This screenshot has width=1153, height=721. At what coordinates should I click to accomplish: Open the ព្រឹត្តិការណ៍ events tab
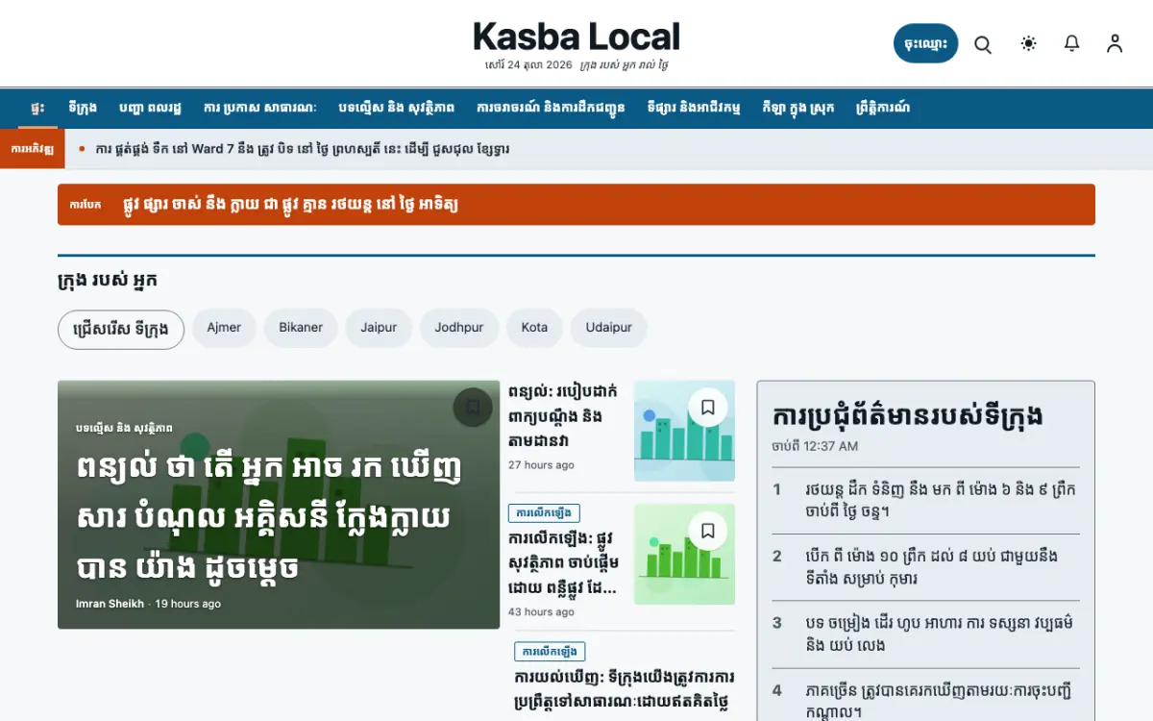click(x=883, y=108)
